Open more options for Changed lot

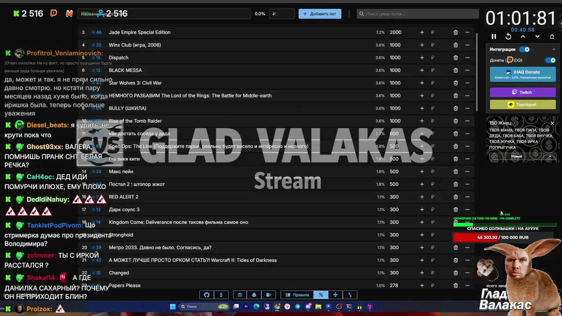click(x=468, y=273)
